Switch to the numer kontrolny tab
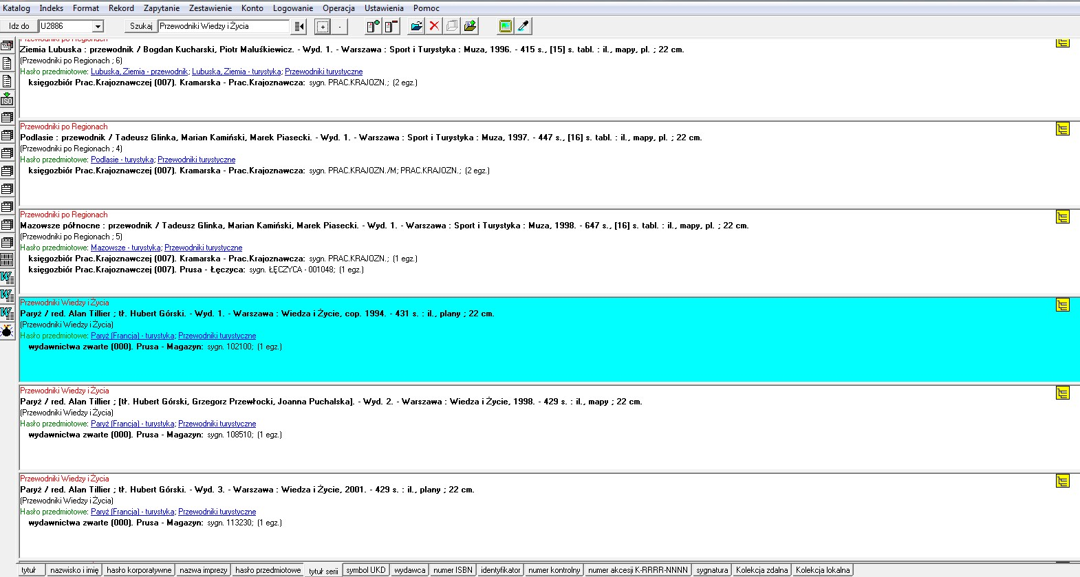This screenshot has height=577, width=1080. 554,570
